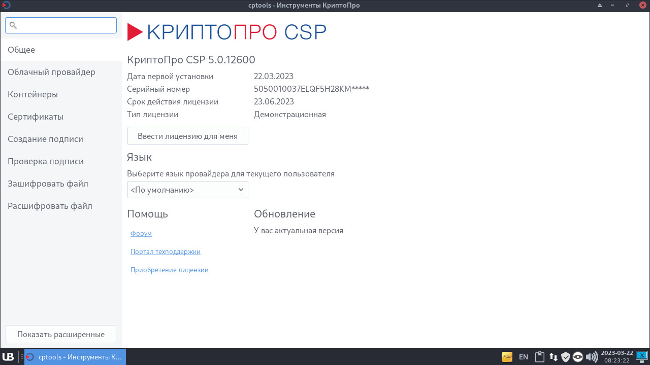Click the search magnifier icon
The image size is (650, 365).
coord(13,25)
